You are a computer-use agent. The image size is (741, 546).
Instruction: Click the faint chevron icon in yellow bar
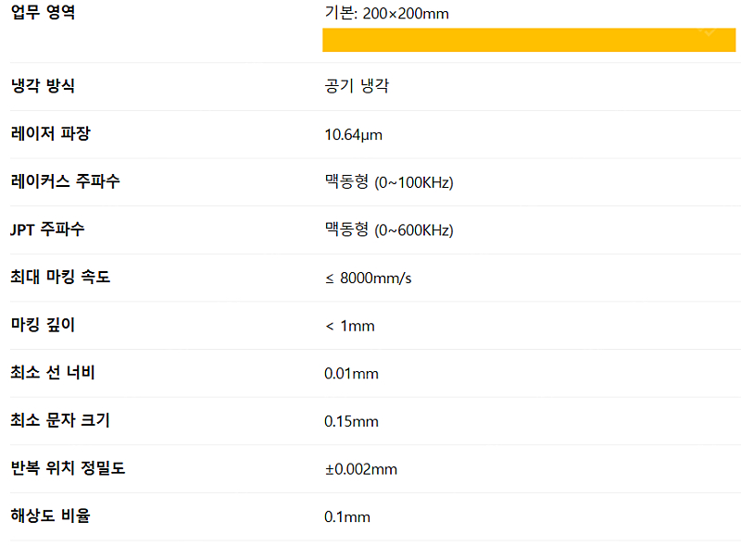tap(709, 32)
